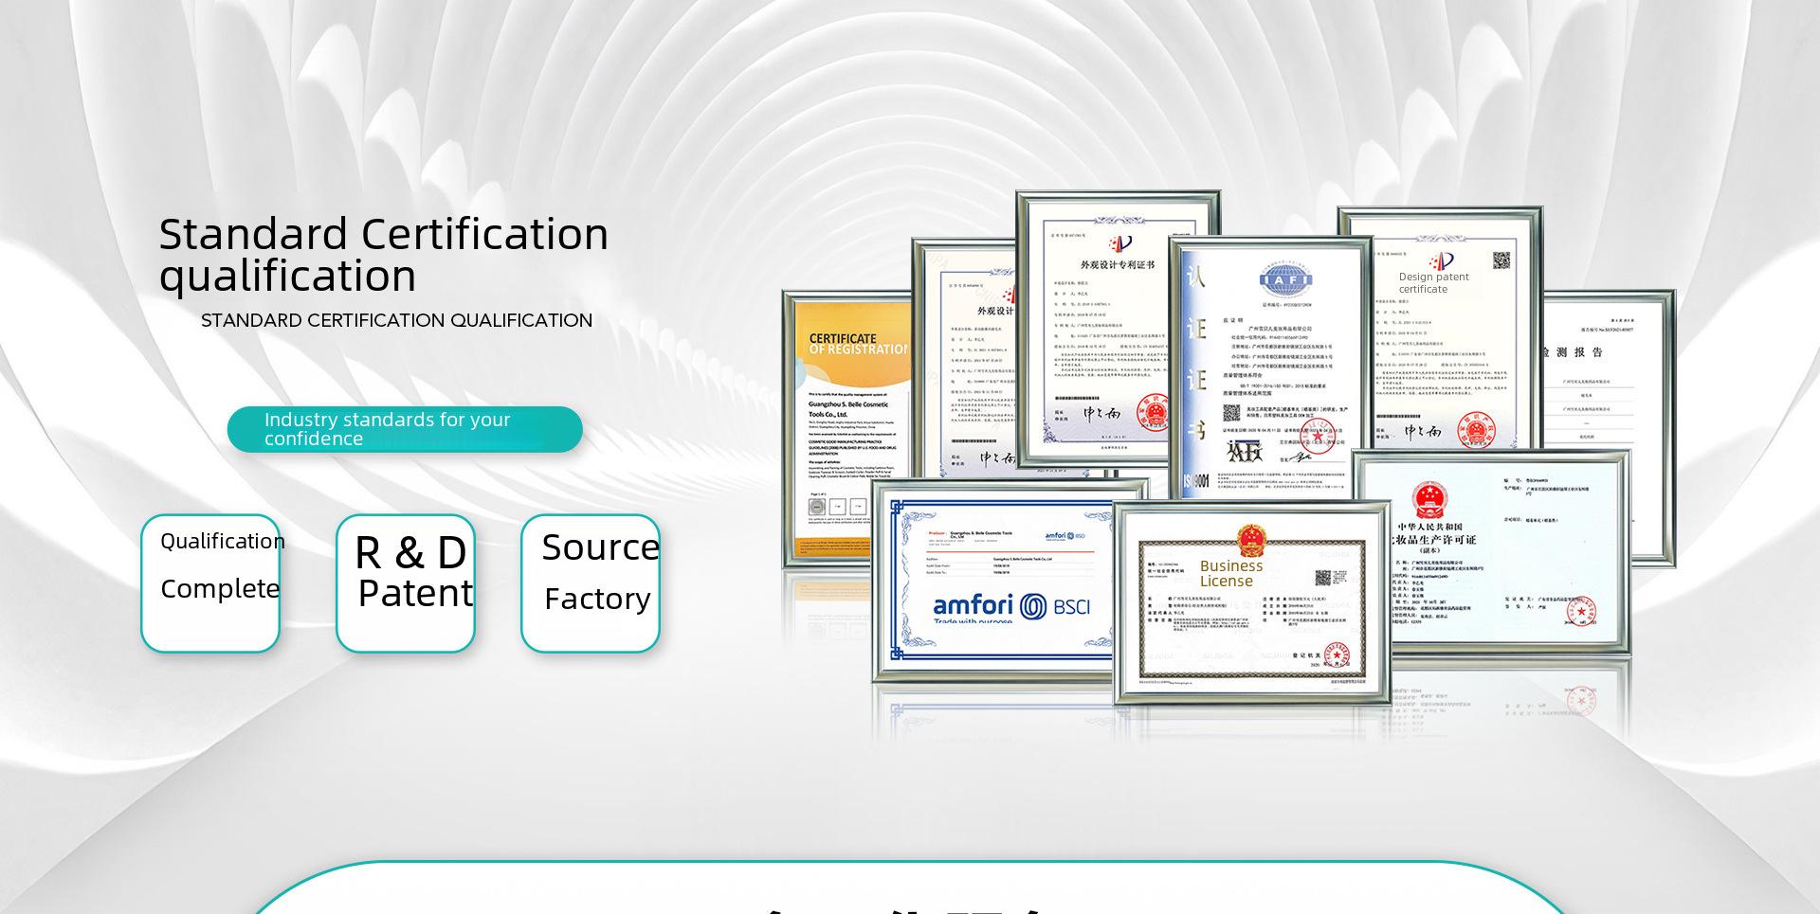
Task: Open the Certificate of Registration framed image
Action: tap(846, 429)
